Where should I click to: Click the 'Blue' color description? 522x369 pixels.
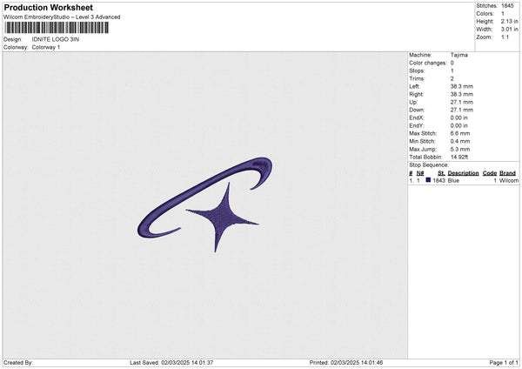click(453, 180)
